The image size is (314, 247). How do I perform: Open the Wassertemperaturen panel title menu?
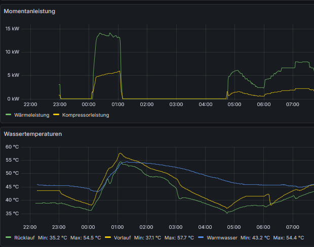33,134
